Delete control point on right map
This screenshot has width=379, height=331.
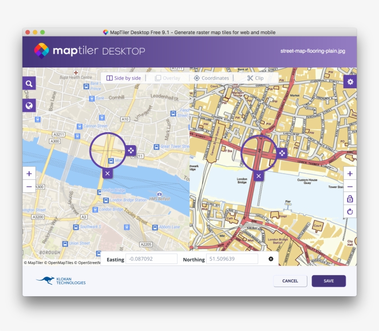pos(259,176)
